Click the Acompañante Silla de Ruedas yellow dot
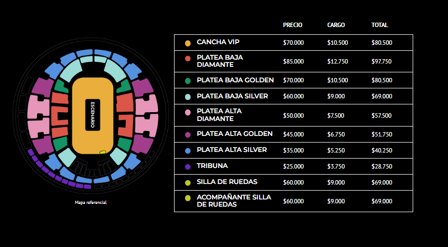 tap(188, 198)
